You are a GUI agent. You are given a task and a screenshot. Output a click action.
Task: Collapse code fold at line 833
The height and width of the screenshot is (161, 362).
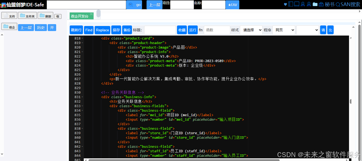82,106
